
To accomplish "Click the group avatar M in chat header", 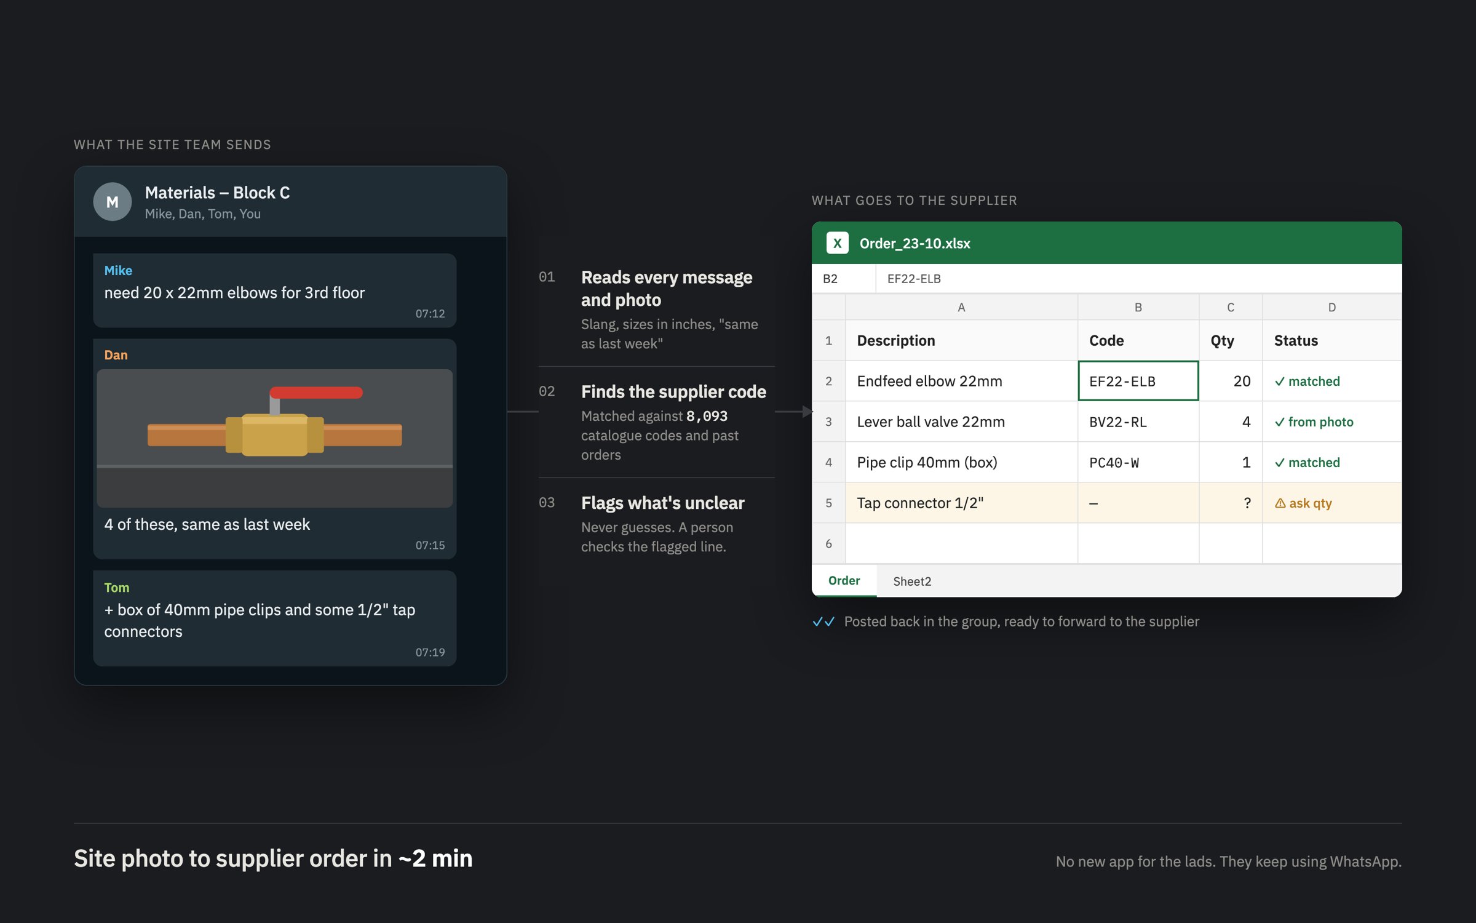I will [112, 202].
